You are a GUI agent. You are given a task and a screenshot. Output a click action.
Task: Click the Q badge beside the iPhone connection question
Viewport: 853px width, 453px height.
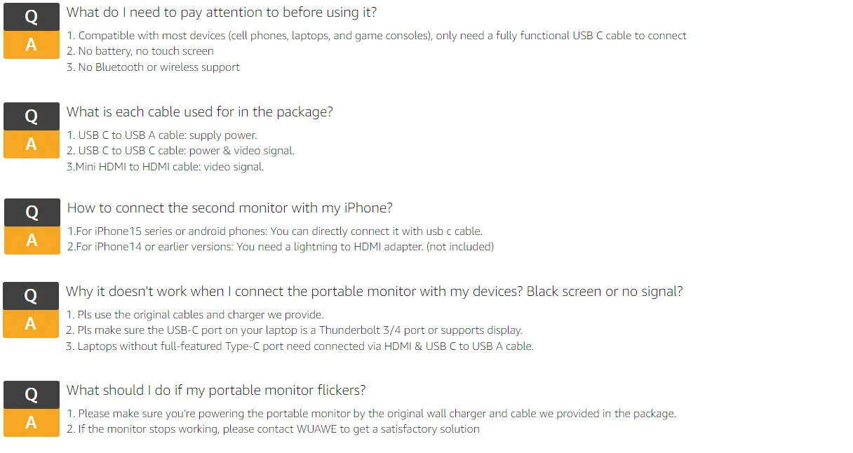pos(32,212)
